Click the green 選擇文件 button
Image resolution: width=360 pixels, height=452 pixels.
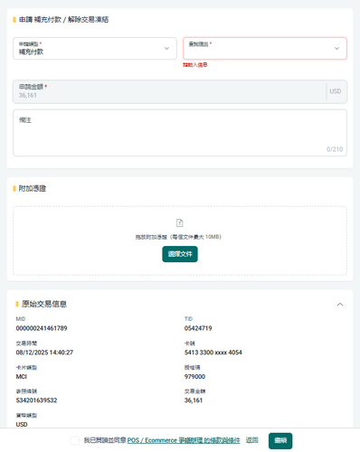180,254
